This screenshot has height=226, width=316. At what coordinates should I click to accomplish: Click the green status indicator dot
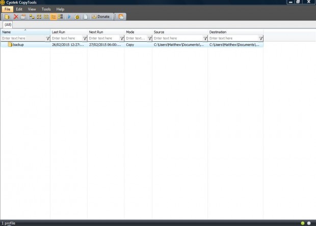pos(303,223)
